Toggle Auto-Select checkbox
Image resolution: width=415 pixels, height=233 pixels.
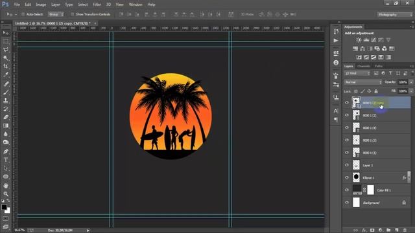click(x=23, y=14)
